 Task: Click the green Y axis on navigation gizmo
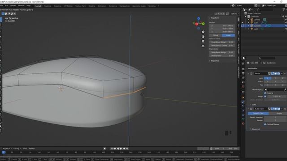203,24
